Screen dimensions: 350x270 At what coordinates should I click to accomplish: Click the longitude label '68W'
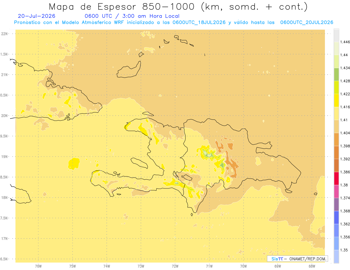[312, 266]
